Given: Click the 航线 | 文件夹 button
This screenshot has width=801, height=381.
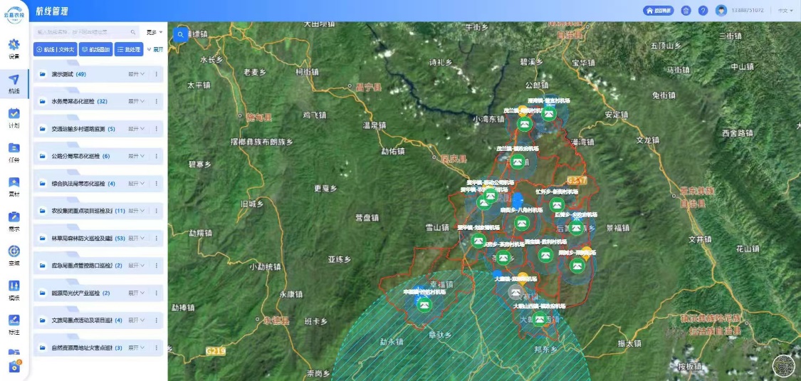Looking at the screenshot, I should point(55,49).
